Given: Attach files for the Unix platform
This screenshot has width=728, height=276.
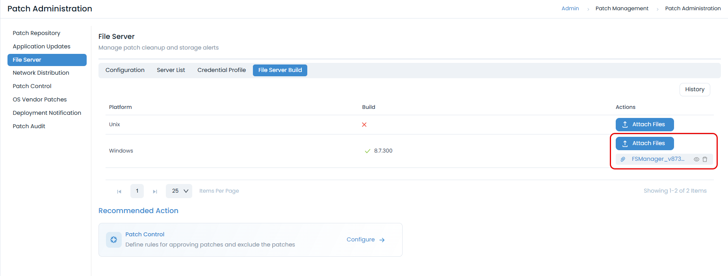Looking at the screenshot, I should pos(644,125).
